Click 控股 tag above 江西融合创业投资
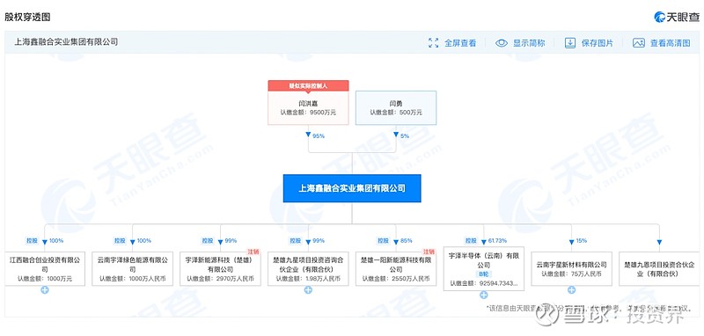 tap(33, 240)
